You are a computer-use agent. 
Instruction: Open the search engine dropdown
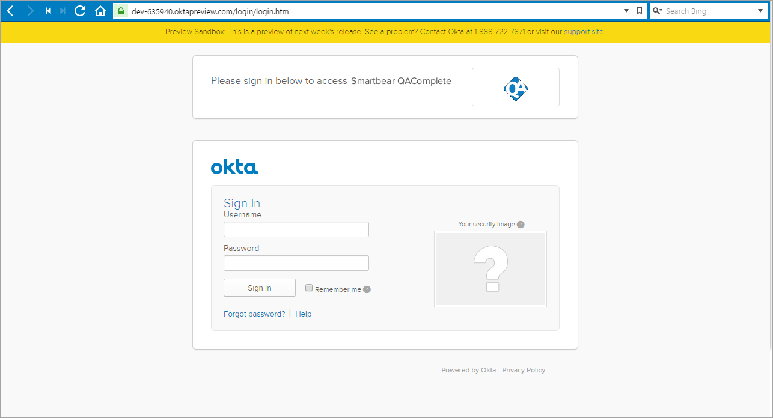[760, 10]
